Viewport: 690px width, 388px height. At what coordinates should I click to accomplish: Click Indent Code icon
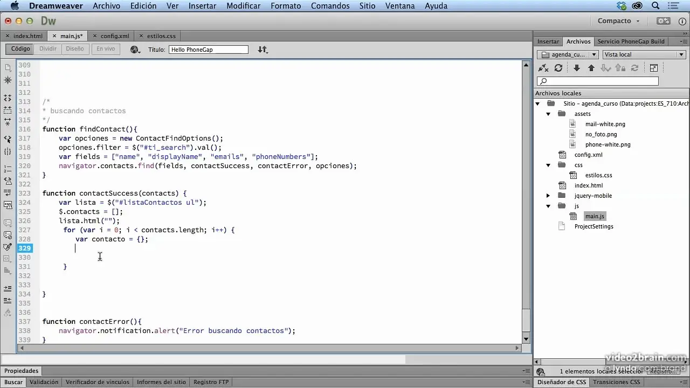pyautogui.click(x=8, y=289)
